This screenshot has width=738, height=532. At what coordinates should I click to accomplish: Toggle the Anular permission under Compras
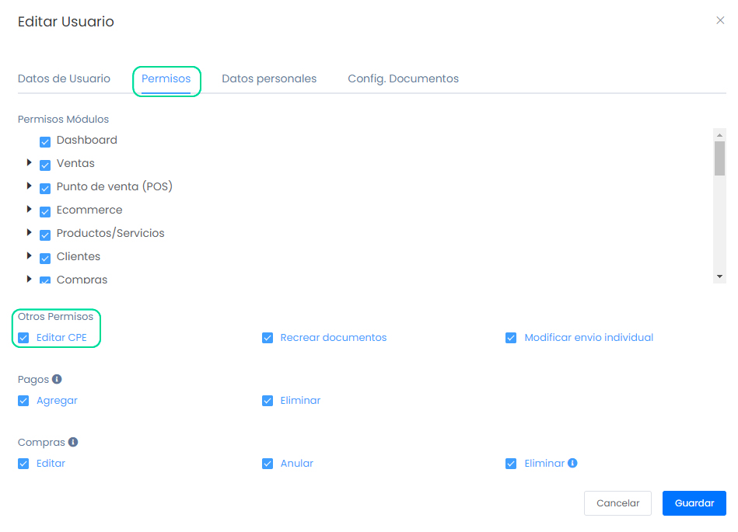[268, 464]
